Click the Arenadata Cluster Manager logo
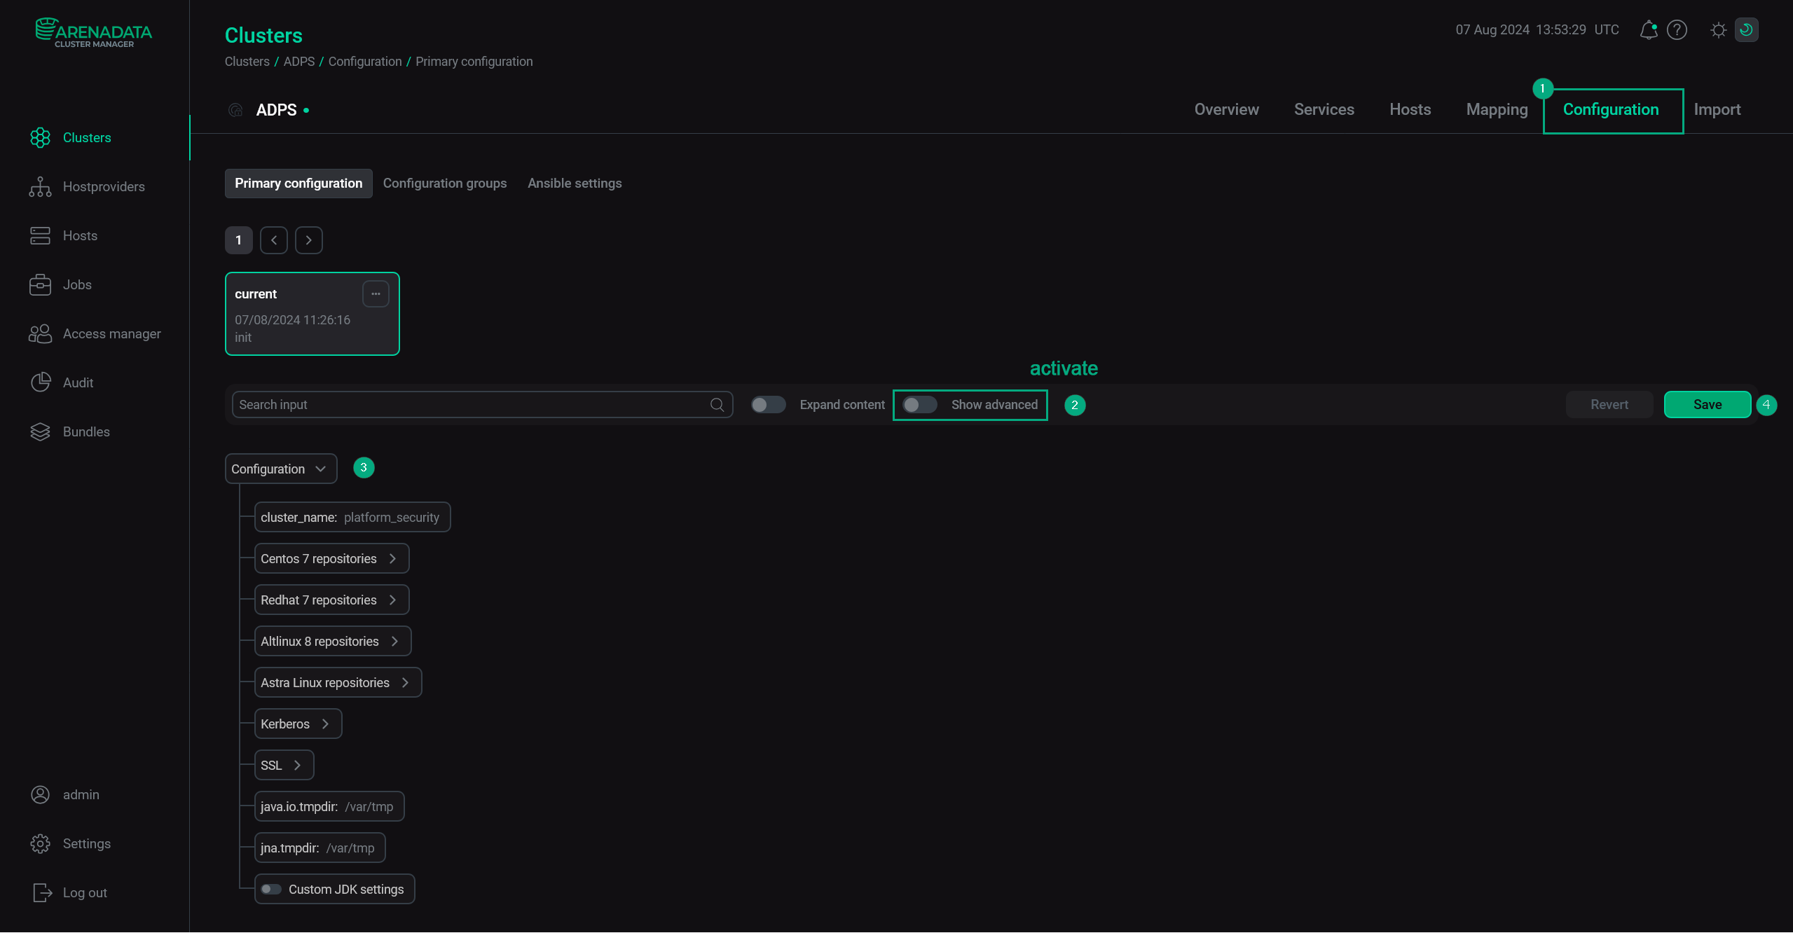Screen dimensions: 1793x933 [94, 33]
